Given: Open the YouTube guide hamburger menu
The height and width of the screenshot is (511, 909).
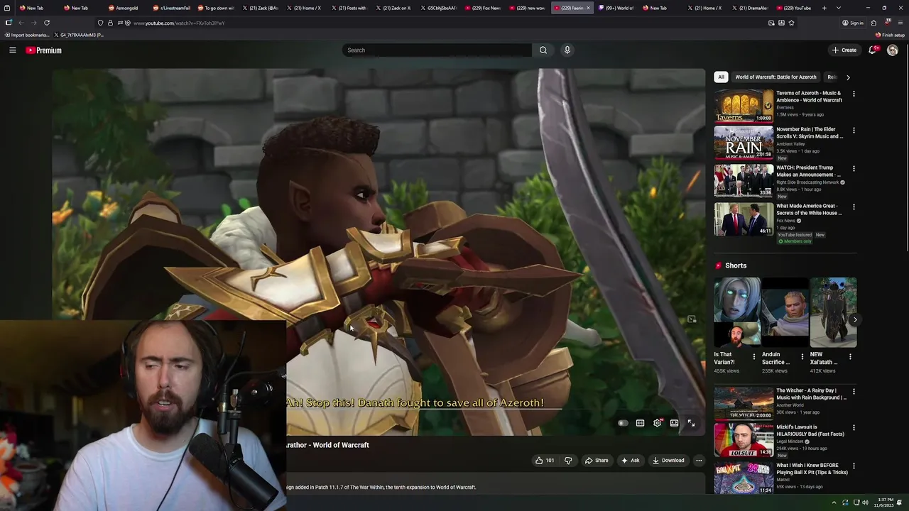Looking at the screenshot, I should tap(13, 50).
